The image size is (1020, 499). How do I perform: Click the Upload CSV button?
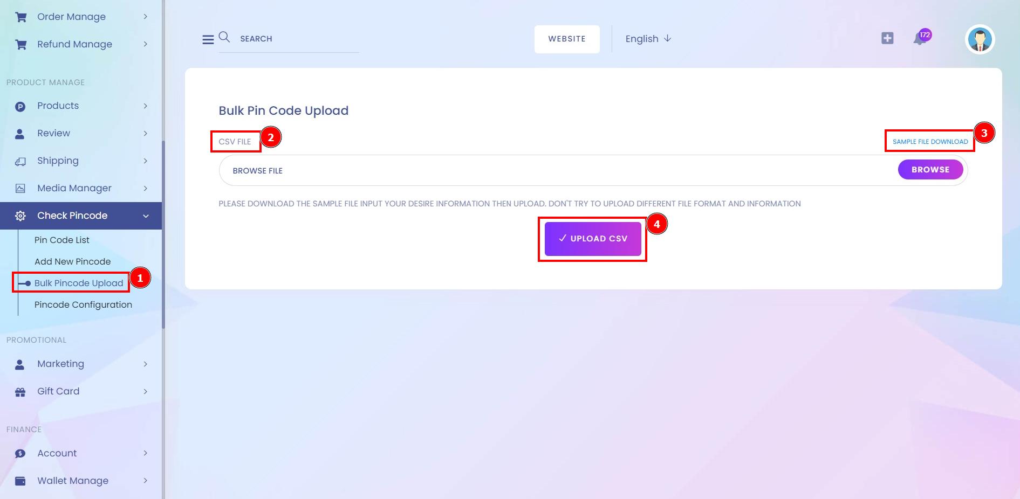[593, 239]
